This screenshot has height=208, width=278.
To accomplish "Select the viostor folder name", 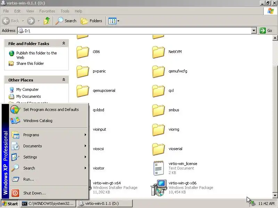I will click(x=99, y=168).
